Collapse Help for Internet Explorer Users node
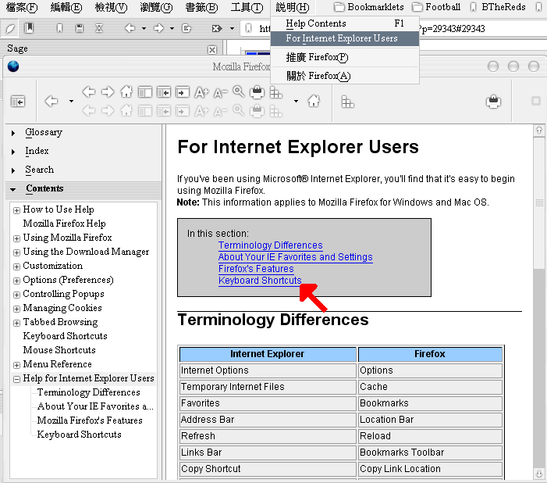 point(16,379)
